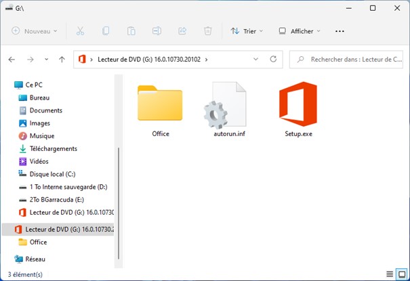The height and width of the screenshot is (281, 410).
Task: Click the Cut scissors icon in toolbar
Action: pos(80,31)
